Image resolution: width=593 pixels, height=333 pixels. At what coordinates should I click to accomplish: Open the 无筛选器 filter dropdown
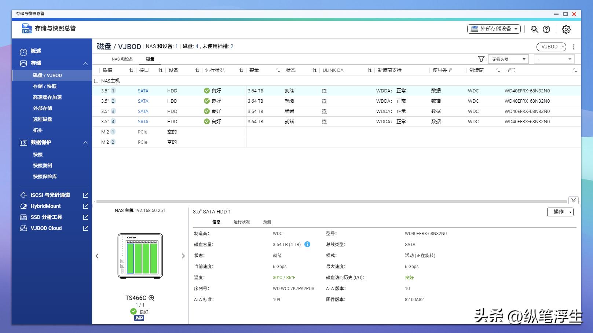508,59
